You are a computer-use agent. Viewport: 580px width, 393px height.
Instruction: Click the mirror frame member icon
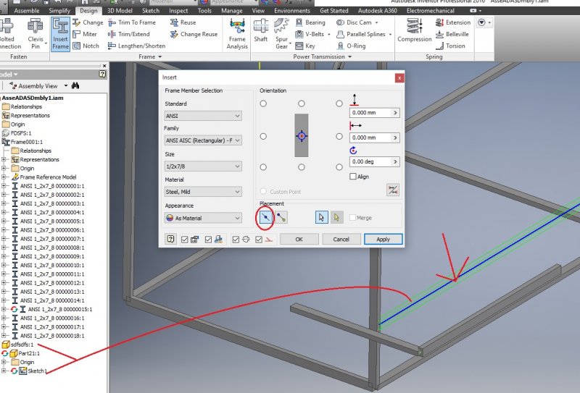pyautogui.click(x=393, y=190)
